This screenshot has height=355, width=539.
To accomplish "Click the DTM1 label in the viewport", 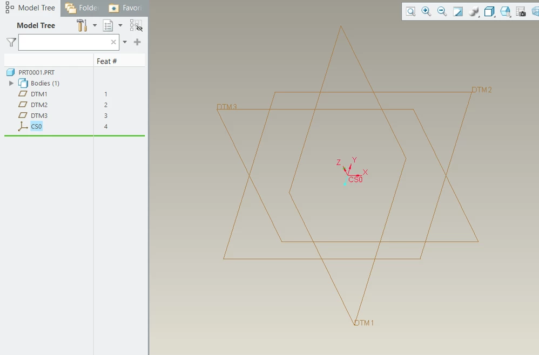I will click(x=364, y=323).
